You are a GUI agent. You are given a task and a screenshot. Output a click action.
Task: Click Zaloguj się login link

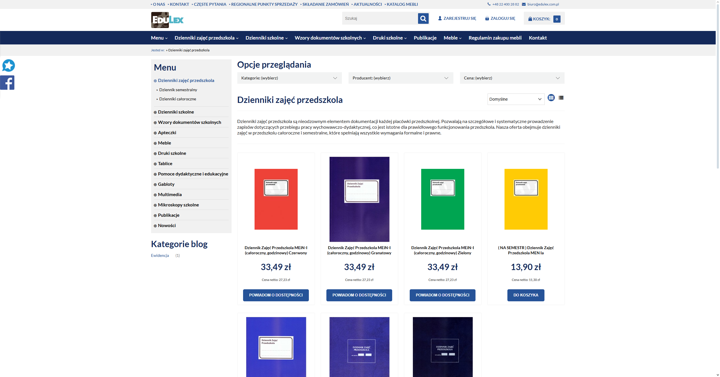tap(500, 18)
